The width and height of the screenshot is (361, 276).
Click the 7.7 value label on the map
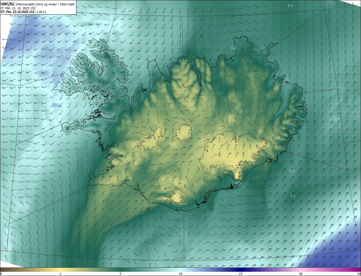pyautogui.click(x=336, y=119)
